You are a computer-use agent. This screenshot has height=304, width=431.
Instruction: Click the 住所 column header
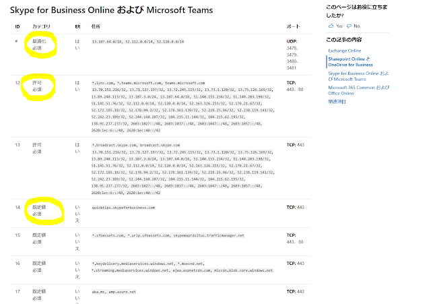96,26
